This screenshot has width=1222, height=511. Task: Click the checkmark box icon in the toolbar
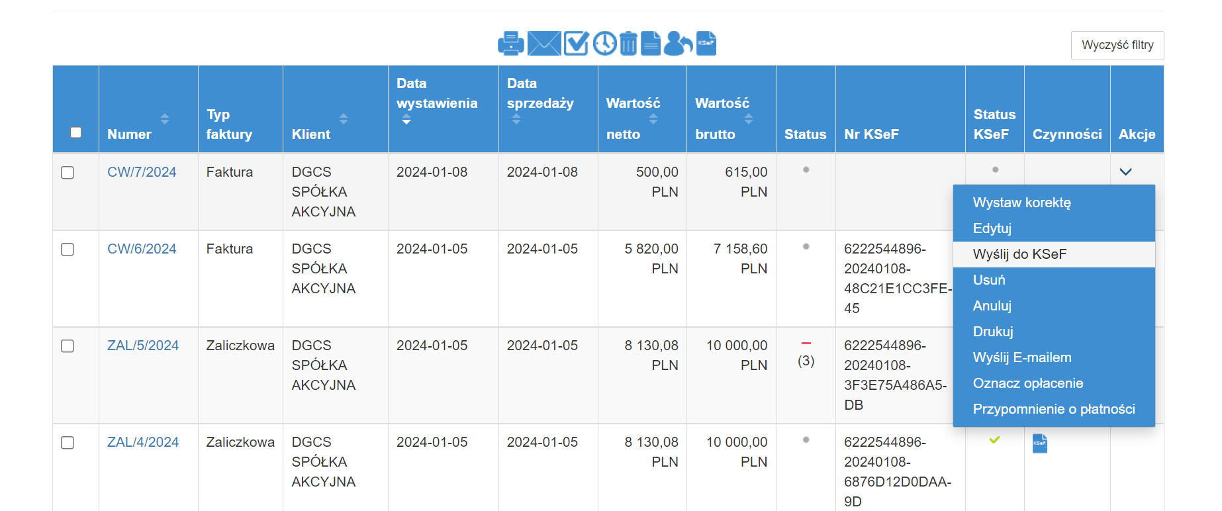pyautogui.click(x=576, y=44)
